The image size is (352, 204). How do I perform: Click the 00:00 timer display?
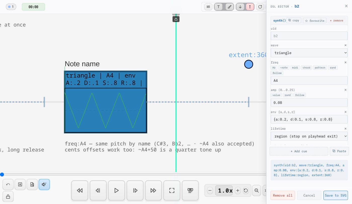[x=33, y=7]
